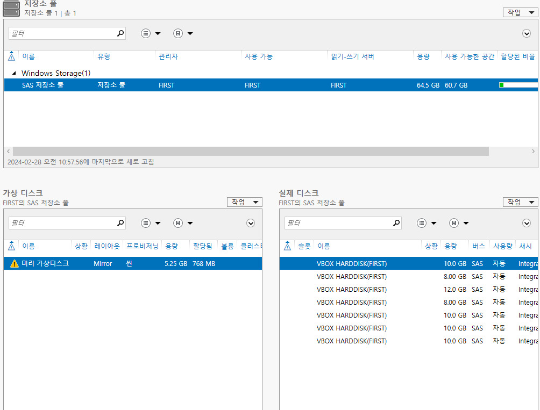This screenshot has width=540, height=410.
Task: Click the storage pool horizontal scrollbar
Action: pos(251,152)
